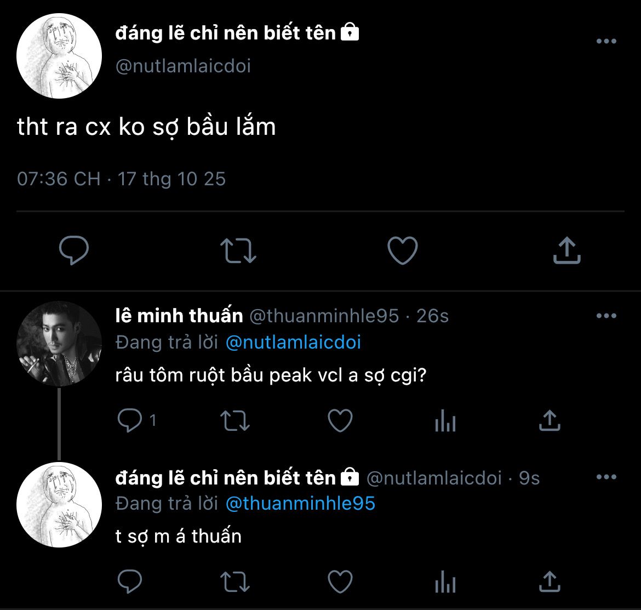
Task: Open lê minh thuấn's profile picture
Action: 59,344
